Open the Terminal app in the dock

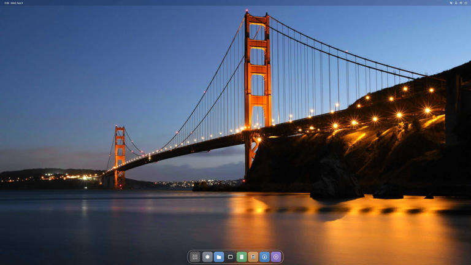[230, 257]
